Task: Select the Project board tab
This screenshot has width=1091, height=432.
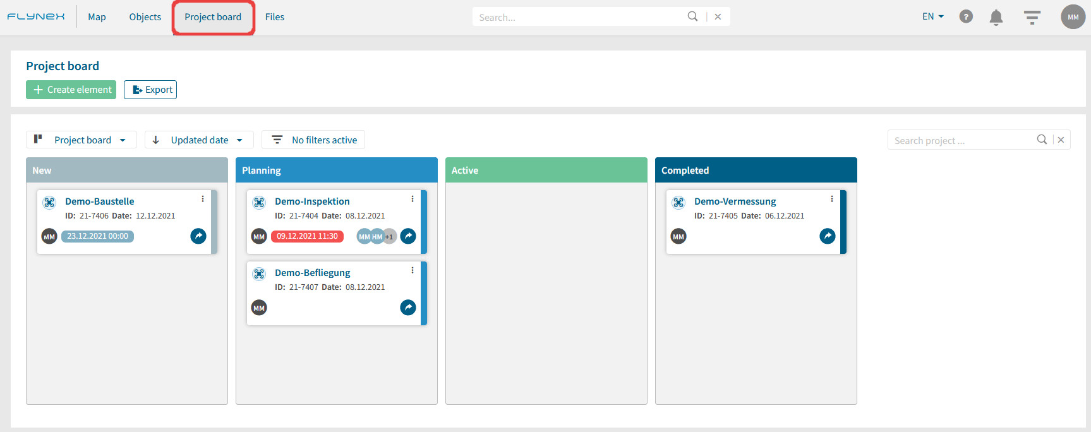Action: 213,17
